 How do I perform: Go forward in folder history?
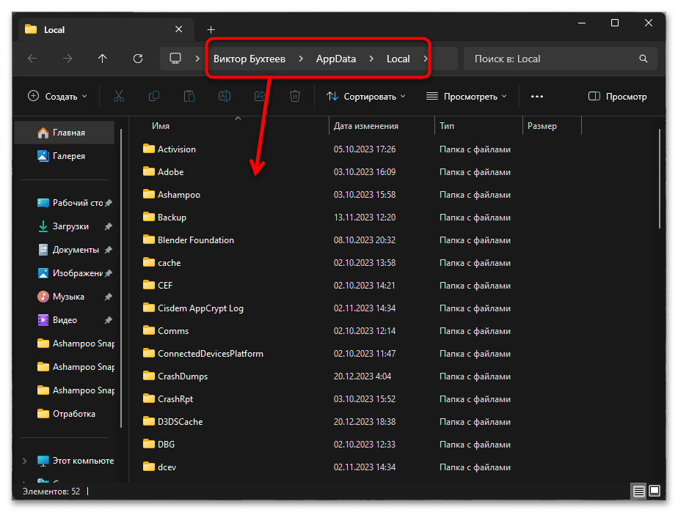coord(68,59)
